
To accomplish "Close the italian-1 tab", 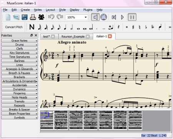I will point(110,36).
